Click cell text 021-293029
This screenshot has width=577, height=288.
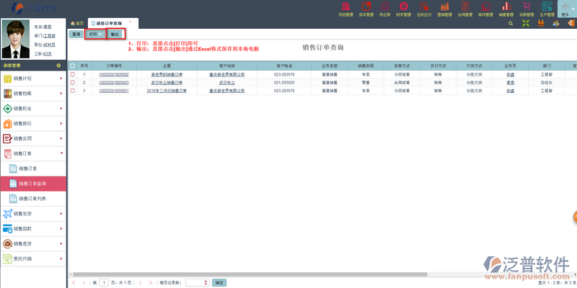tap(284, 82)
